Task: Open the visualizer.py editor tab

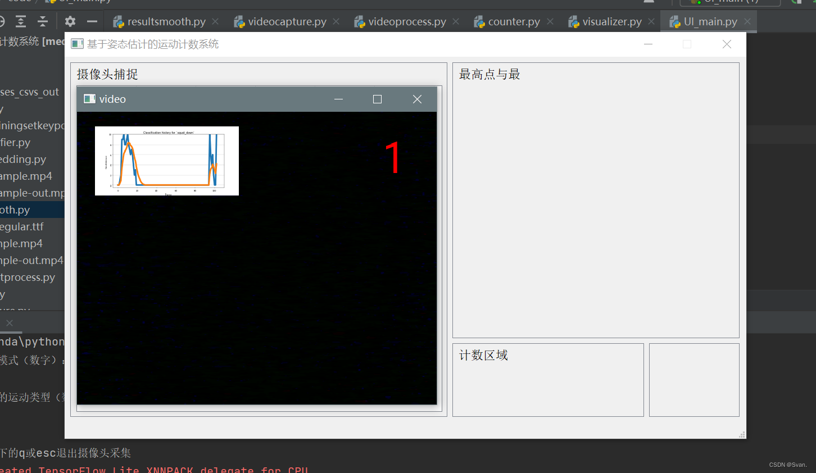Action: point(611,21)
